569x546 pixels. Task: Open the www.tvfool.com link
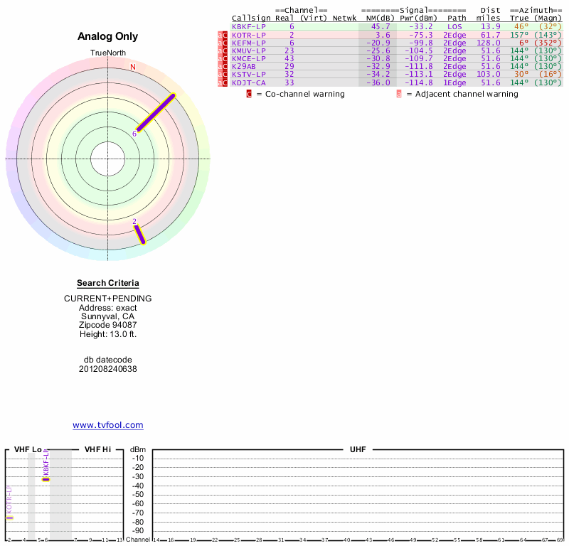[108, 425]
